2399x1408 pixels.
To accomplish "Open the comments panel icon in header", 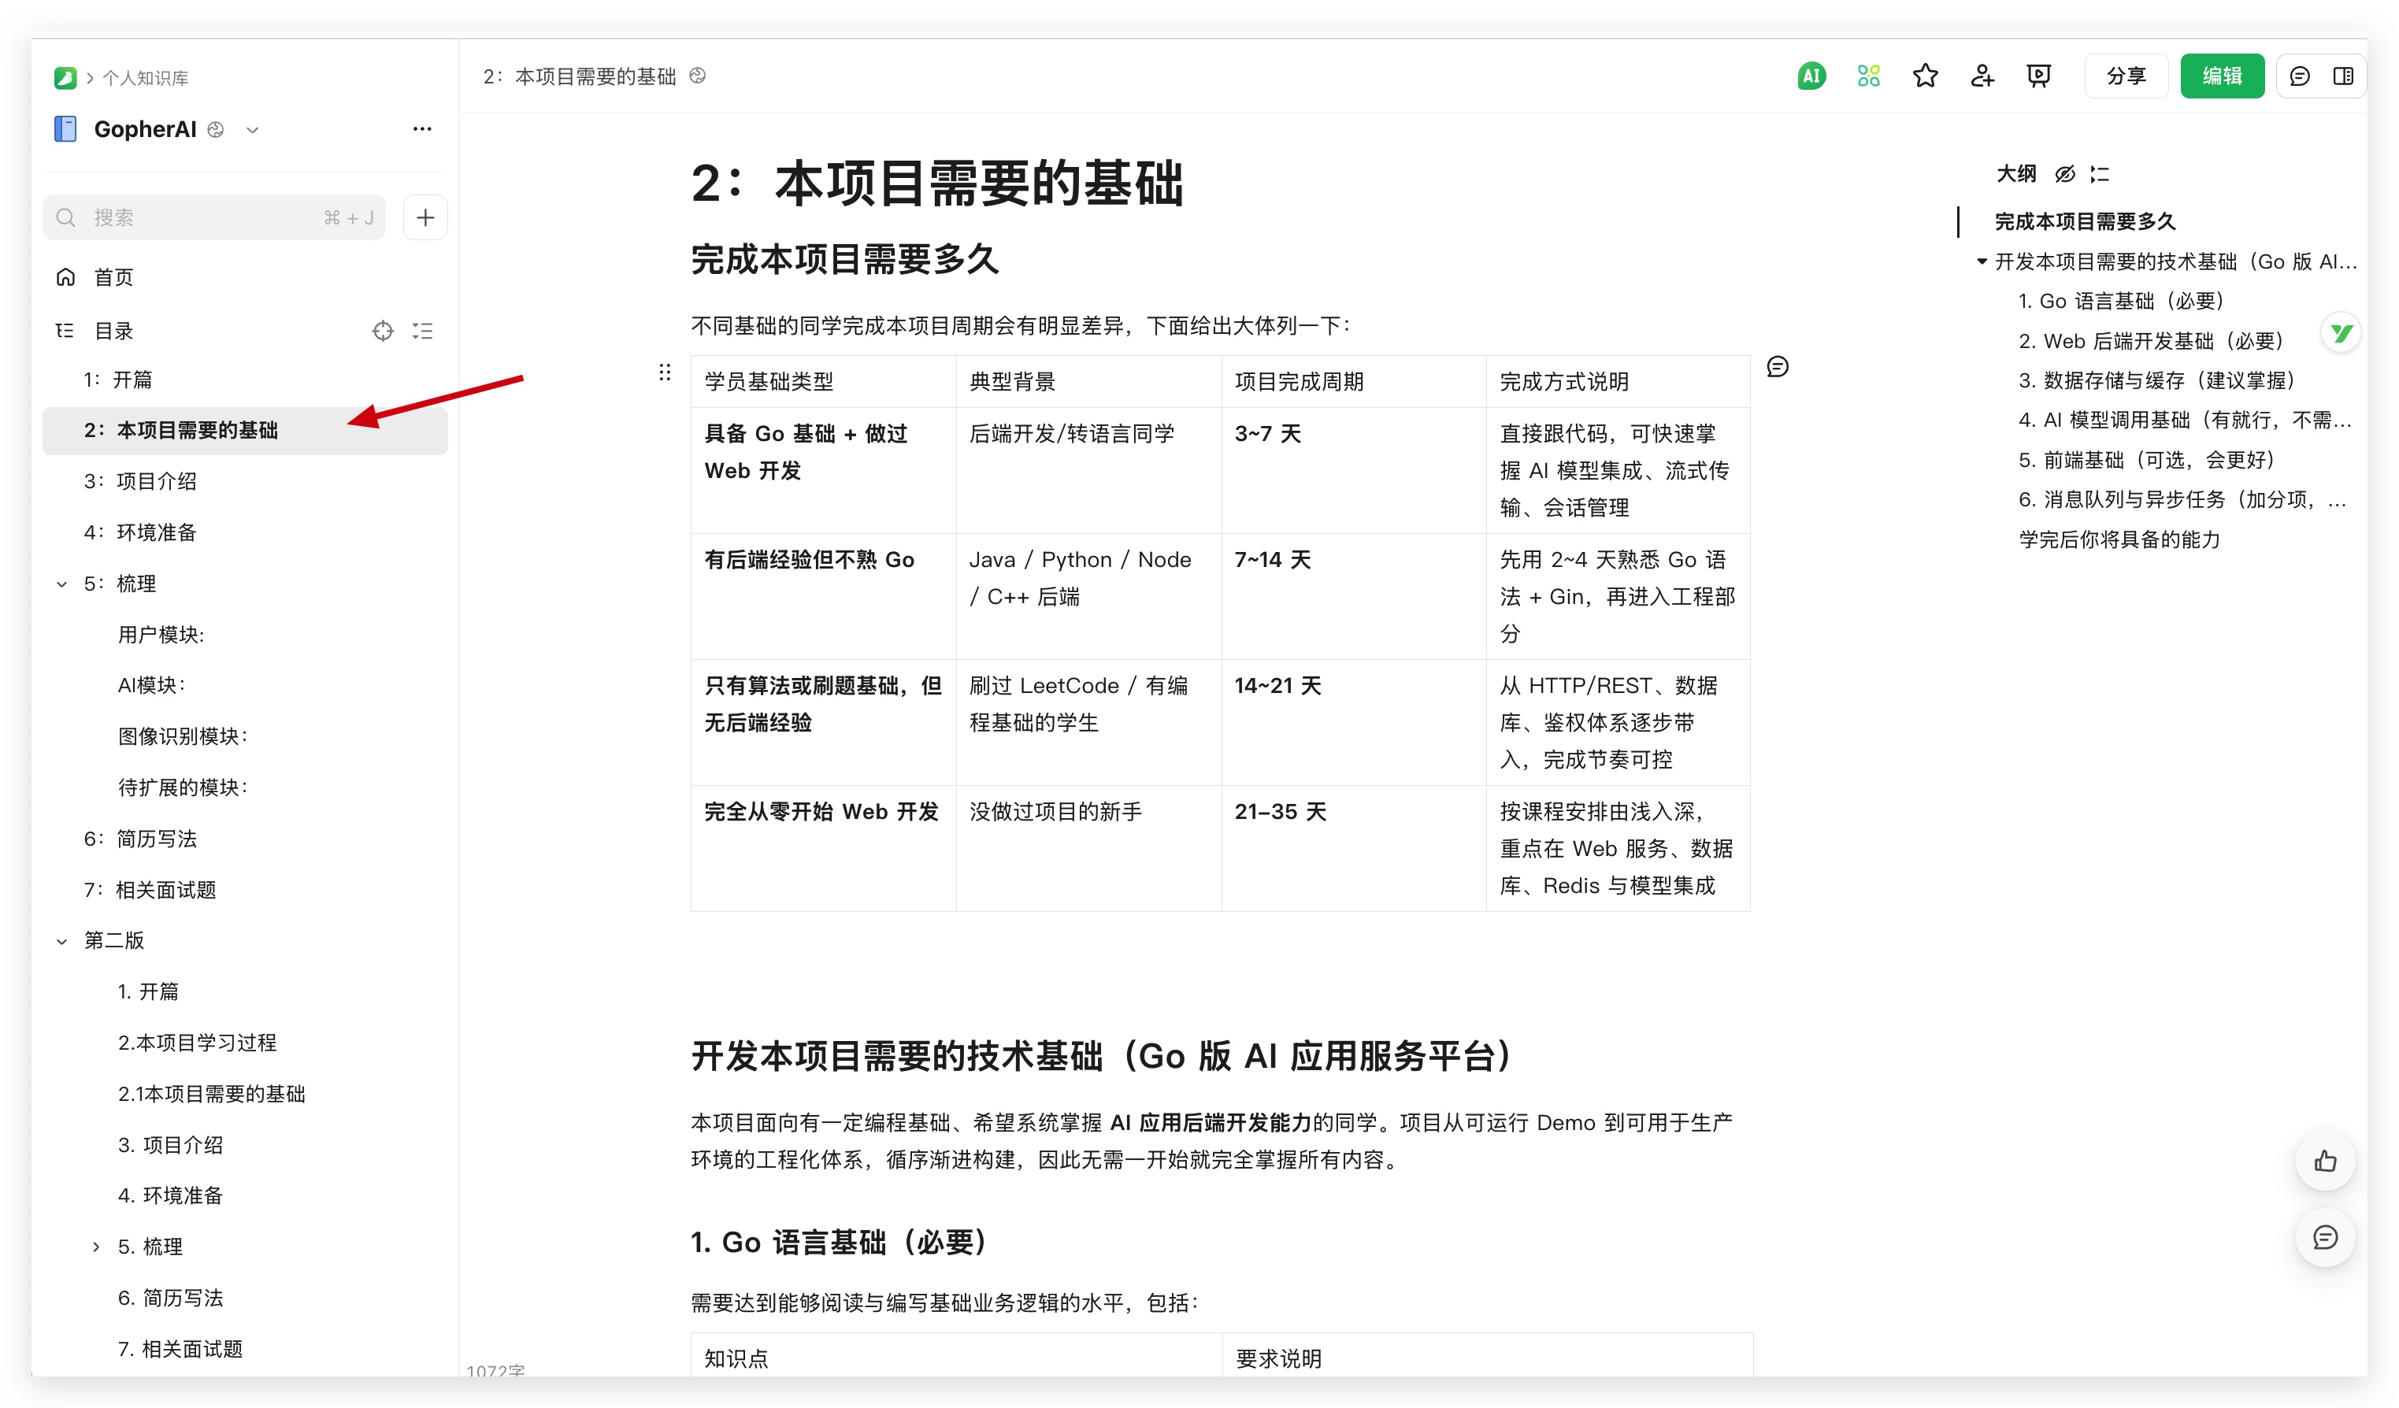I will click(2299, 76).
